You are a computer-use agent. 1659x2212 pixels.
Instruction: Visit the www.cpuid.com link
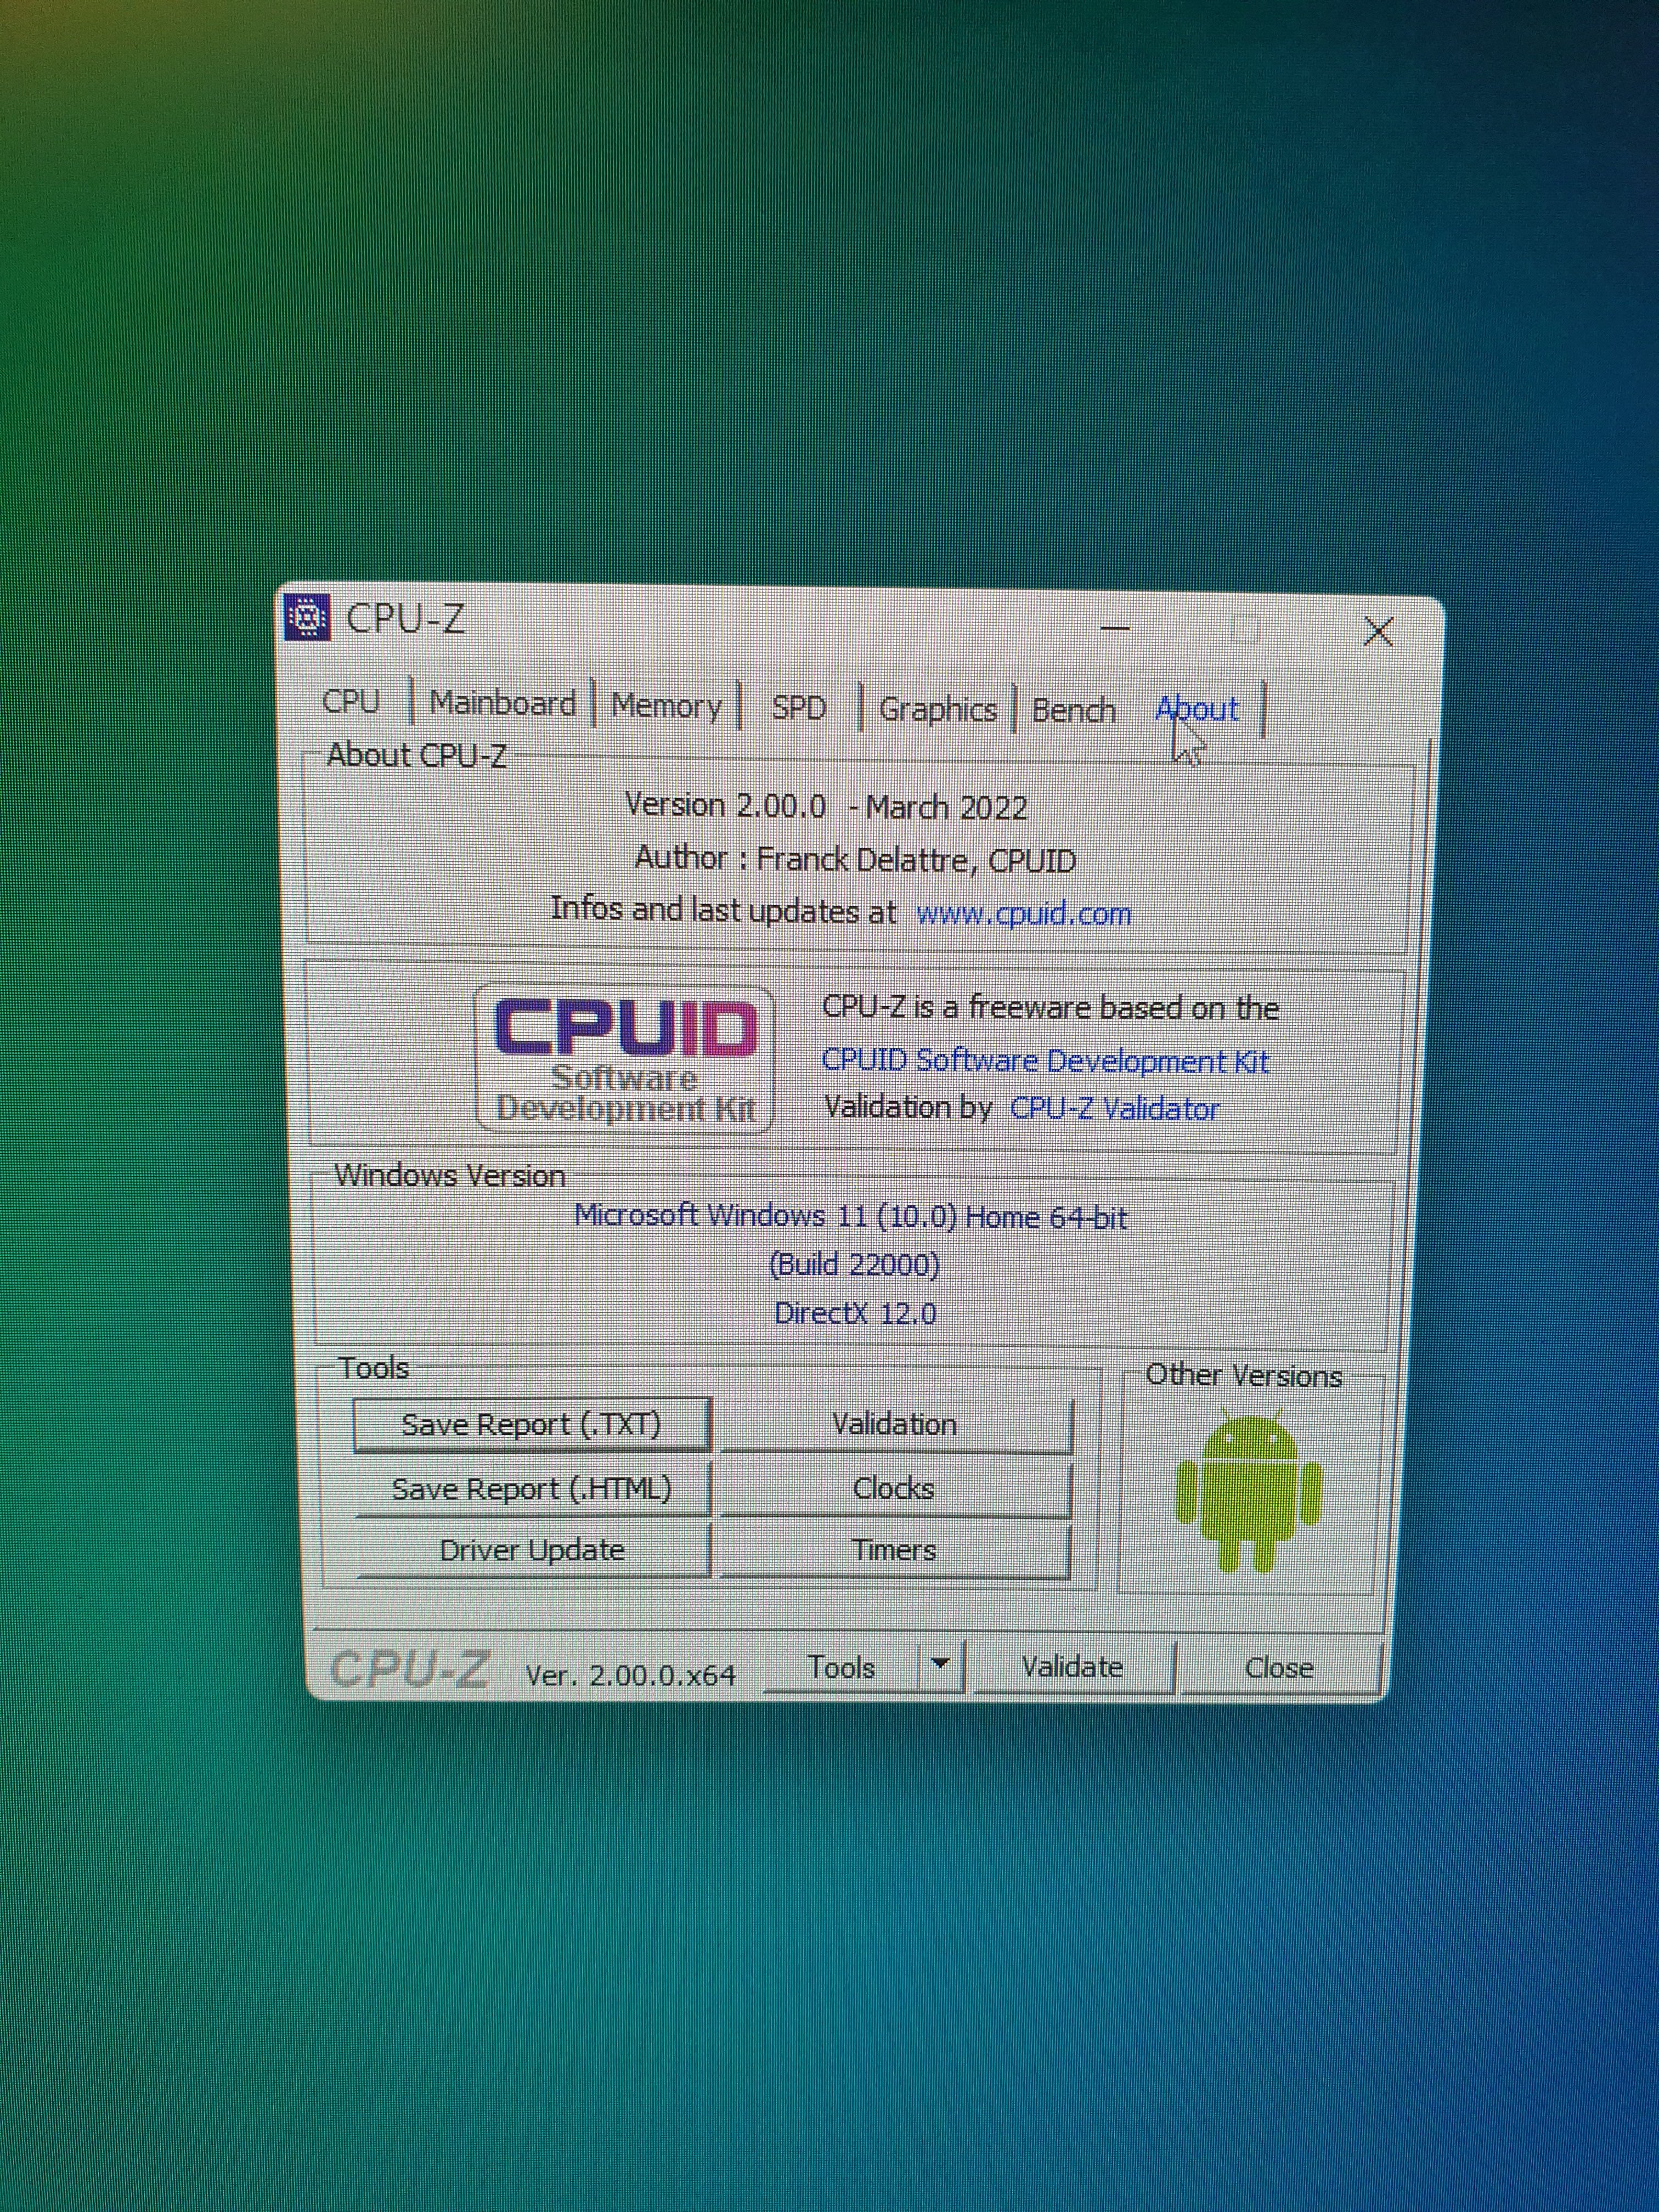coord(1023,914)
